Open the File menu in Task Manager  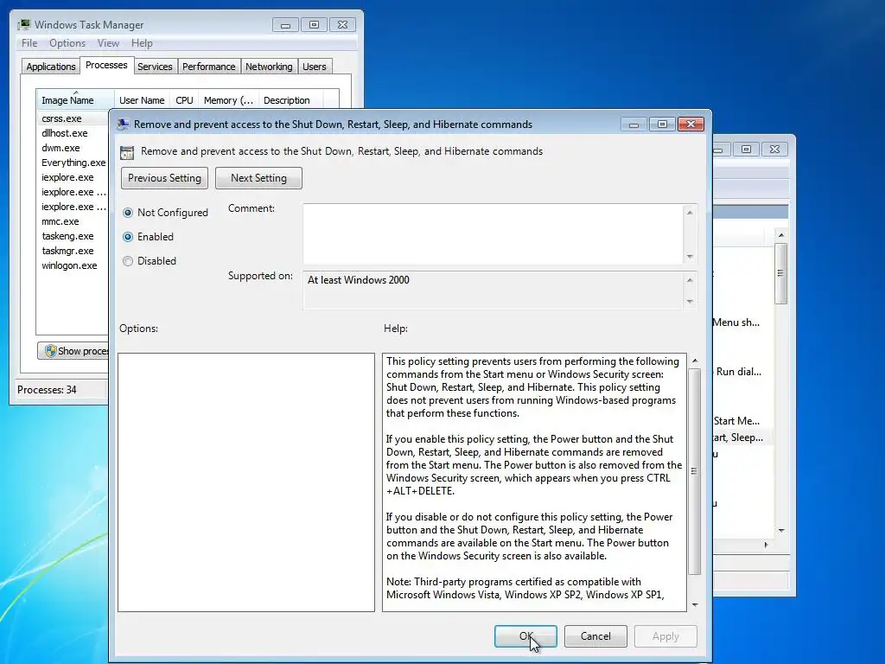(29, 43)
